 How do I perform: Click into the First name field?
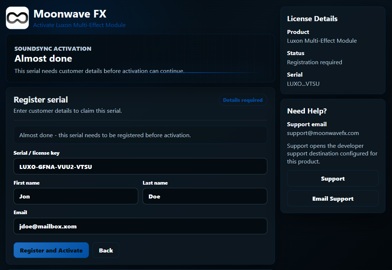[x=76, y=196]
